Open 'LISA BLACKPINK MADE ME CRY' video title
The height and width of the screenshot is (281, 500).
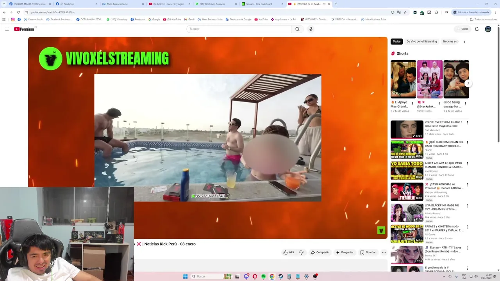[442, 207]
